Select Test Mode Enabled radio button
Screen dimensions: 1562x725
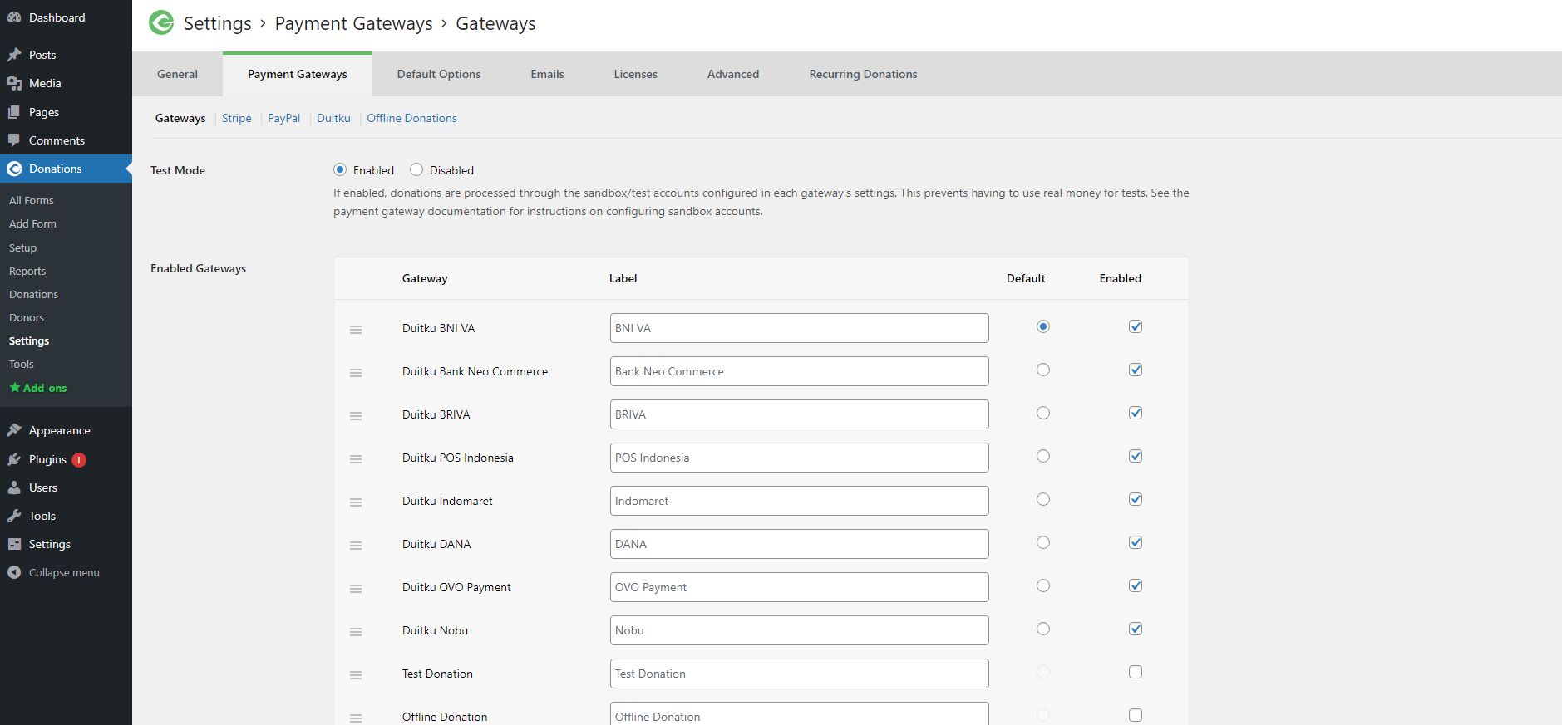coord(340,169)
